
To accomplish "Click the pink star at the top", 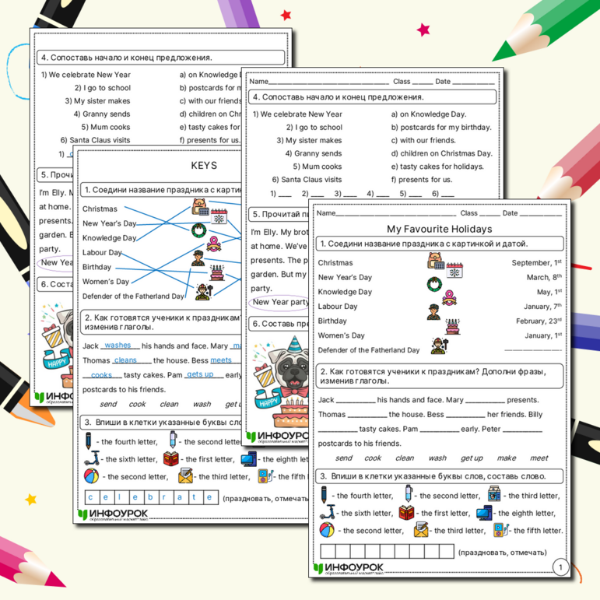I will coord(423,30).
